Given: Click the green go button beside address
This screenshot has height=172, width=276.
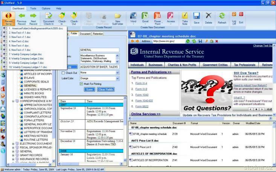Looking at the screenshot, I should 188,41.
